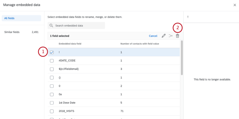Check the 1st Dose Date checkbox
239x119 pixels.
tap(52, 103)
